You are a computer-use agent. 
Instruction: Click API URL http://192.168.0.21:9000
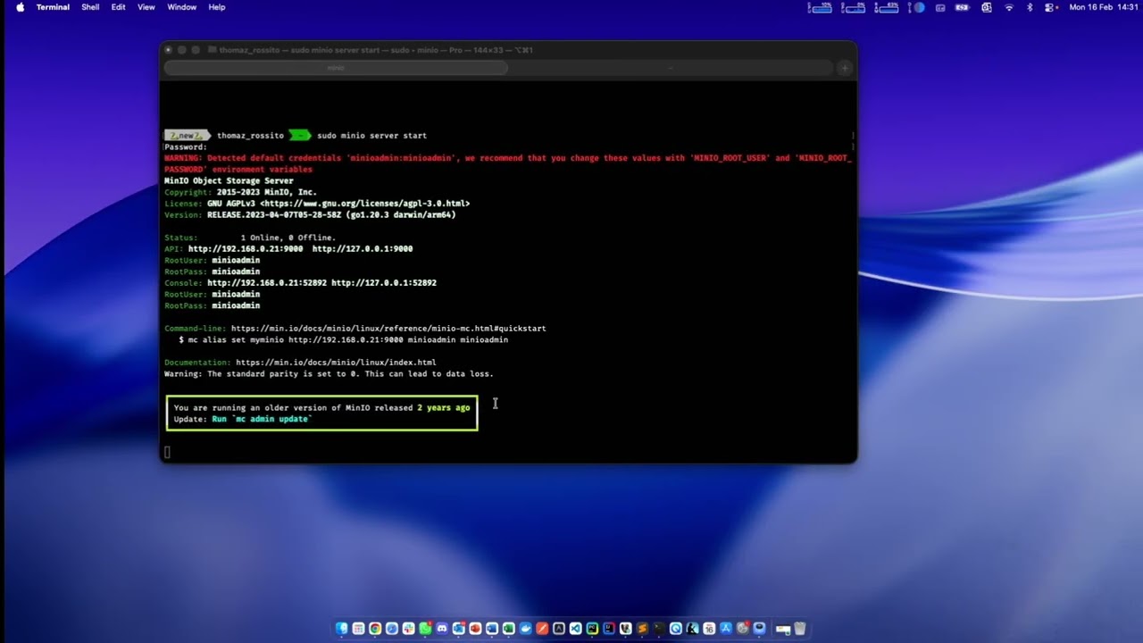(x=245, y=249)
